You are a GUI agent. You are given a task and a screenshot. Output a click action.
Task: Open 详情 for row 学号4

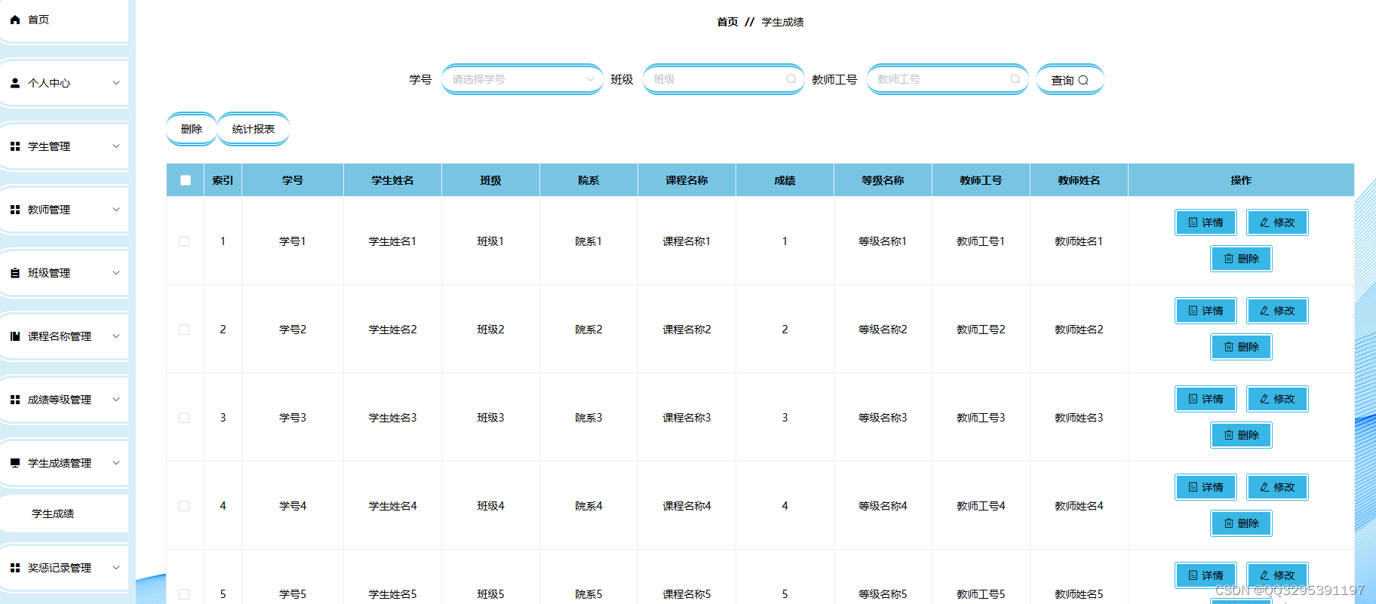pos(1206,487)
